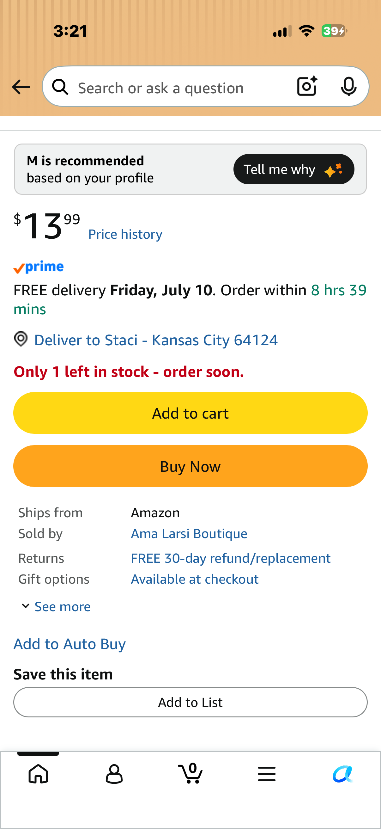Open the Price history link
The width and height of the screenshot is (381, 829).
(x=125, y=234)
